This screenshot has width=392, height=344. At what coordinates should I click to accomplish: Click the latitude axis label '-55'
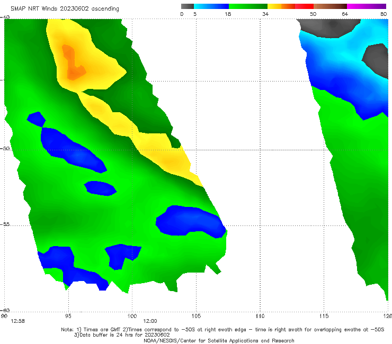[x=5, y=224]
